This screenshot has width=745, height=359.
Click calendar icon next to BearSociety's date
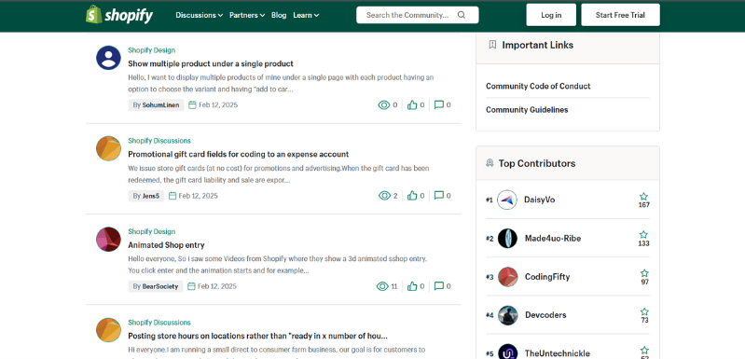[191, 286]
